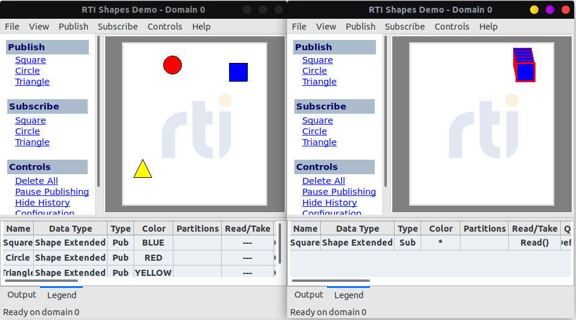Switch to Legend tab in right window
This screenshot has height=320, width=576.
click(x=349, y=295)
